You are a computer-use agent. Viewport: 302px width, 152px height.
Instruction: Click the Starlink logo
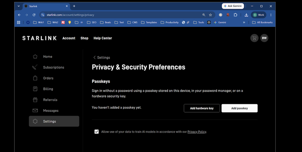(x=39, y=38)
